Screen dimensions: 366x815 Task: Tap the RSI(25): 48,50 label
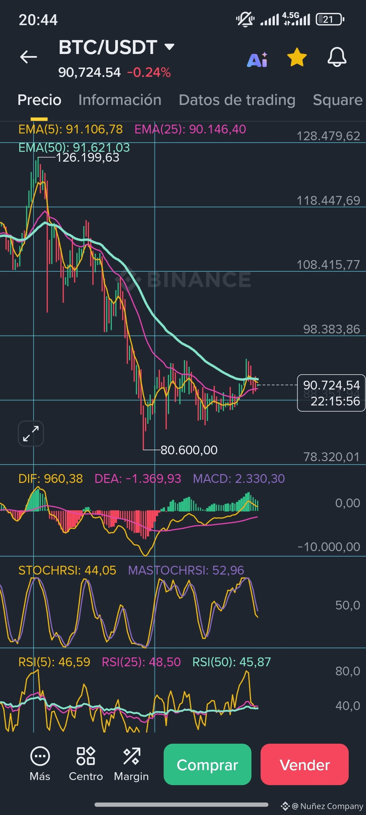pos(141,662)
